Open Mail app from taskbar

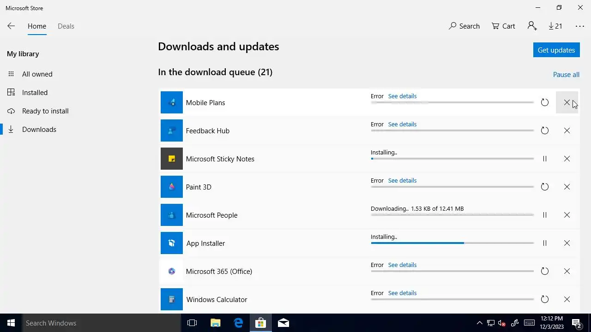tap(283, 323)
